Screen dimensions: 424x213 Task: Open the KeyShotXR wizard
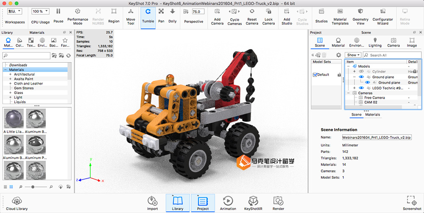253,204
